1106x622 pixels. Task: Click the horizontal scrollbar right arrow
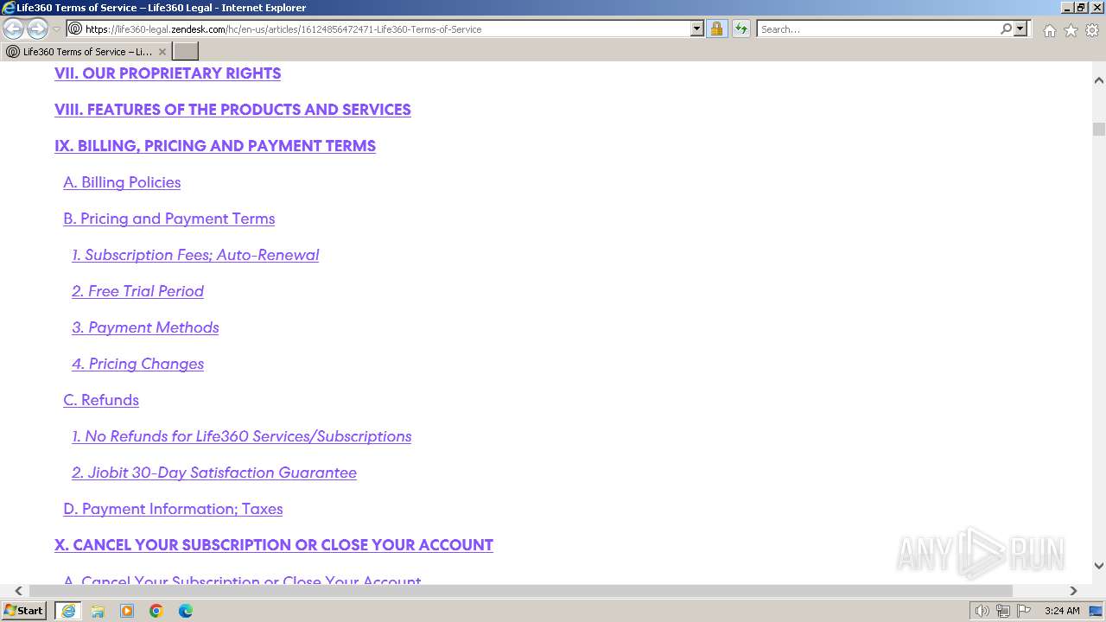click(1073, 591)
